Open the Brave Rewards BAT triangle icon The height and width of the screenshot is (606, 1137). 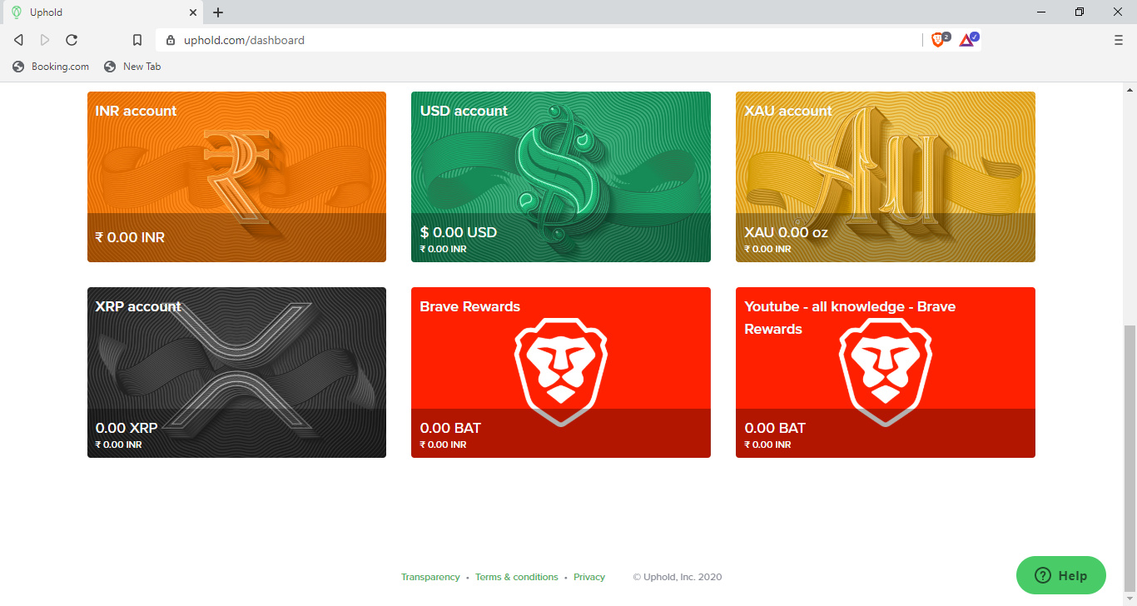pyautogui.click(x=968, y=39)
